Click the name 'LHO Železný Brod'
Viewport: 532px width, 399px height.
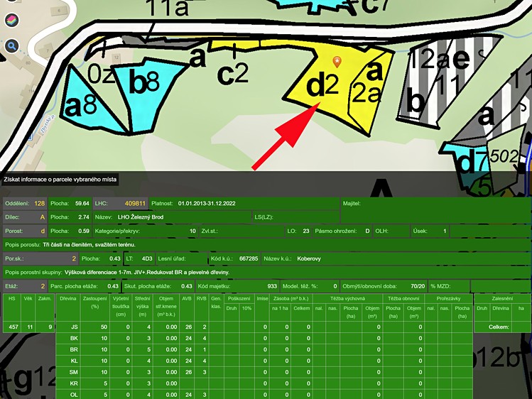(141, 217)
